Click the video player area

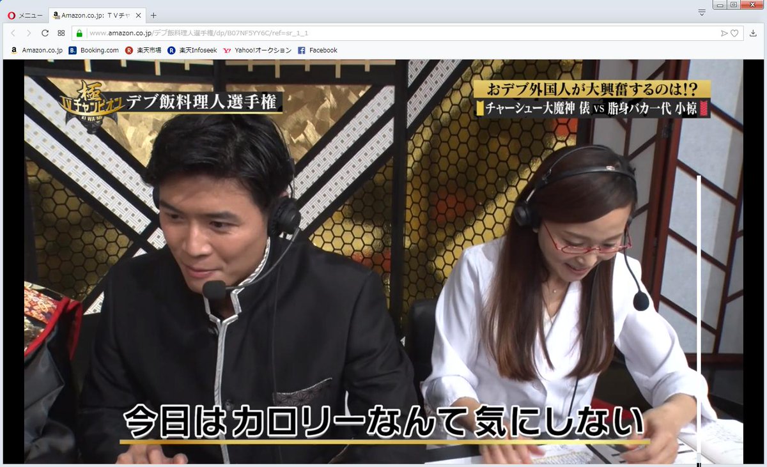click(383, 261)
